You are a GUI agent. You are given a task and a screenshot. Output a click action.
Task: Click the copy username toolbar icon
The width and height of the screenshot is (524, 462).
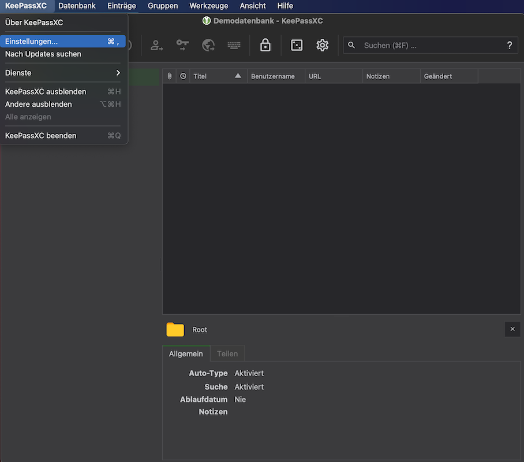(156, 45)
